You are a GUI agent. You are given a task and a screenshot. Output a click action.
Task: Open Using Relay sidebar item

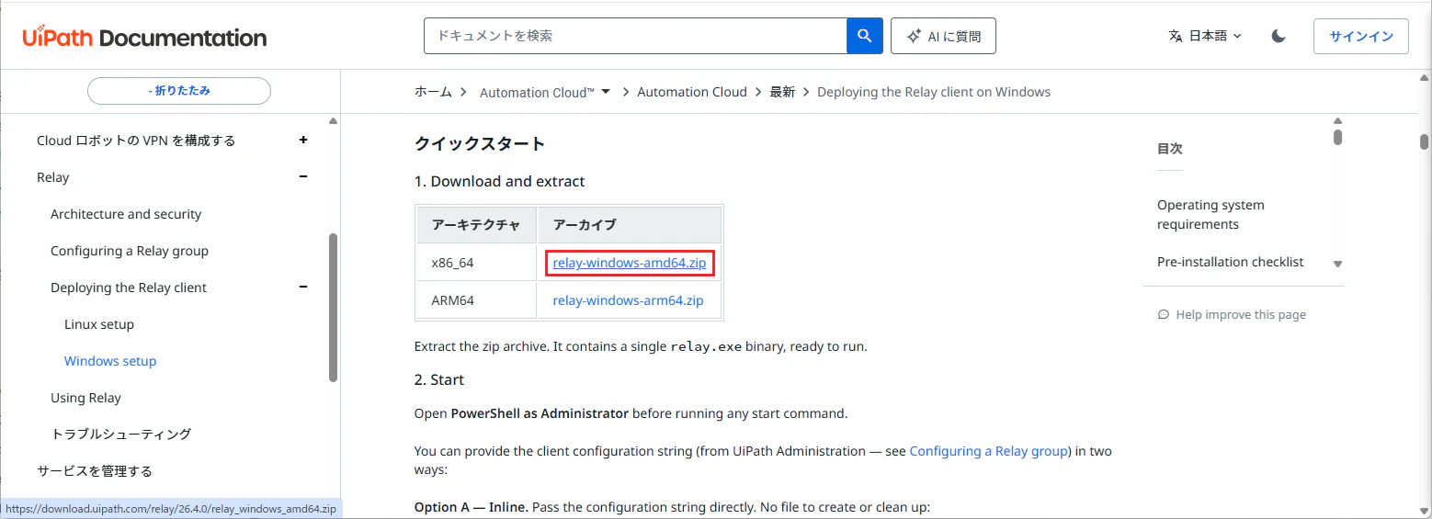(x=85, y=398)
